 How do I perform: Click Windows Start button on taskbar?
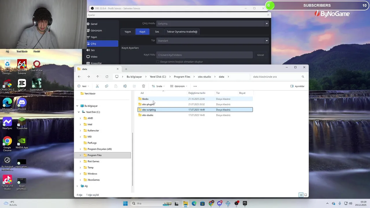[x=125, y=203]
